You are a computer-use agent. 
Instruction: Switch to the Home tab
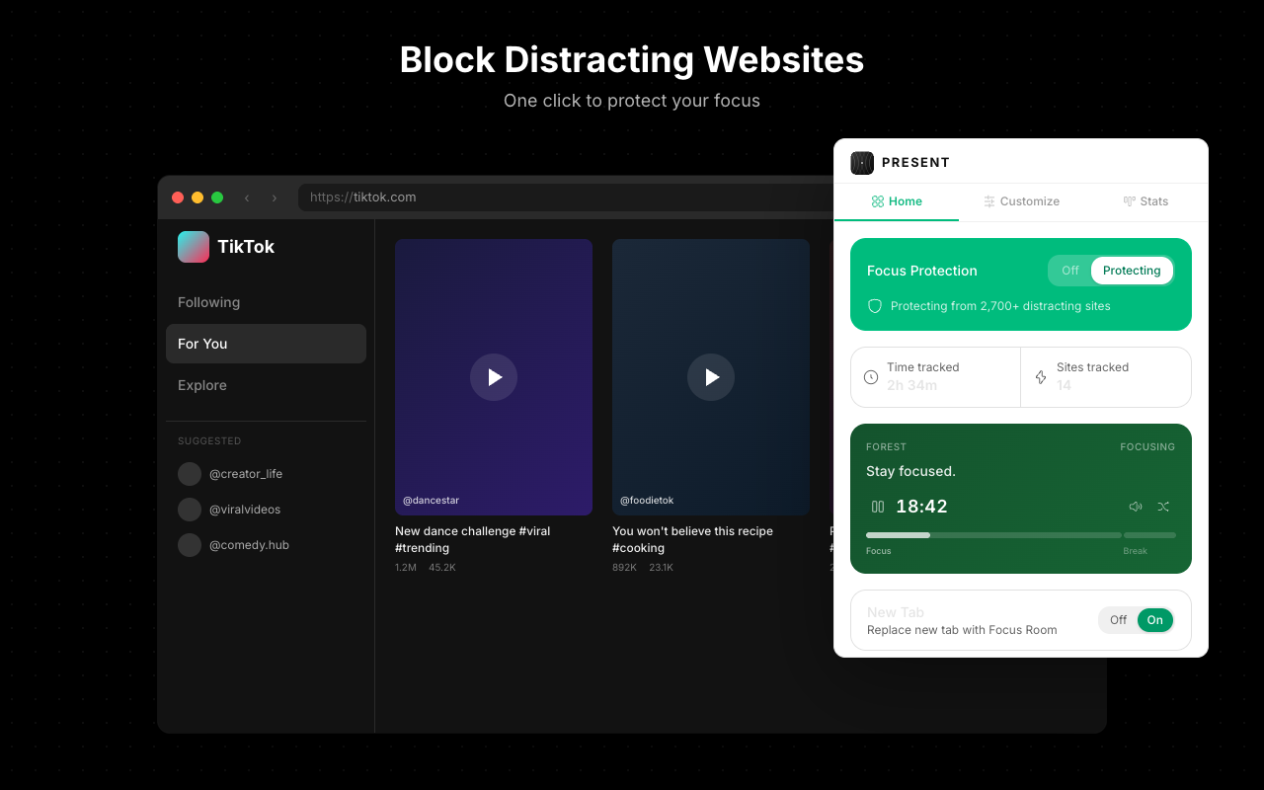(x=897, y=201)
